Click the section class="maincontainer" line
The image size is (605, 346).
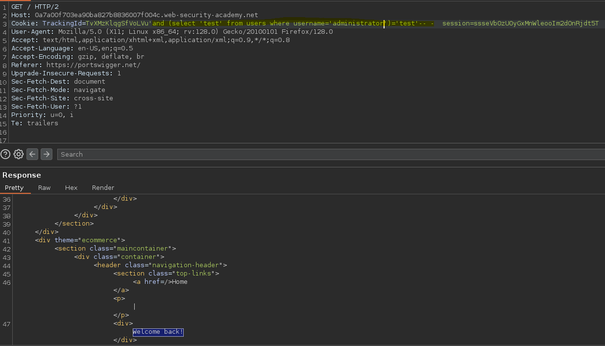click(x=115, y=249)
